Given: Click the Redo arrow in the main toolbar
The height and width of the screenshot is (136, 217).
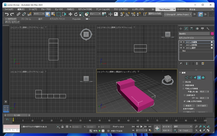Looking at the screenshot, I should [x=12, y=14].
